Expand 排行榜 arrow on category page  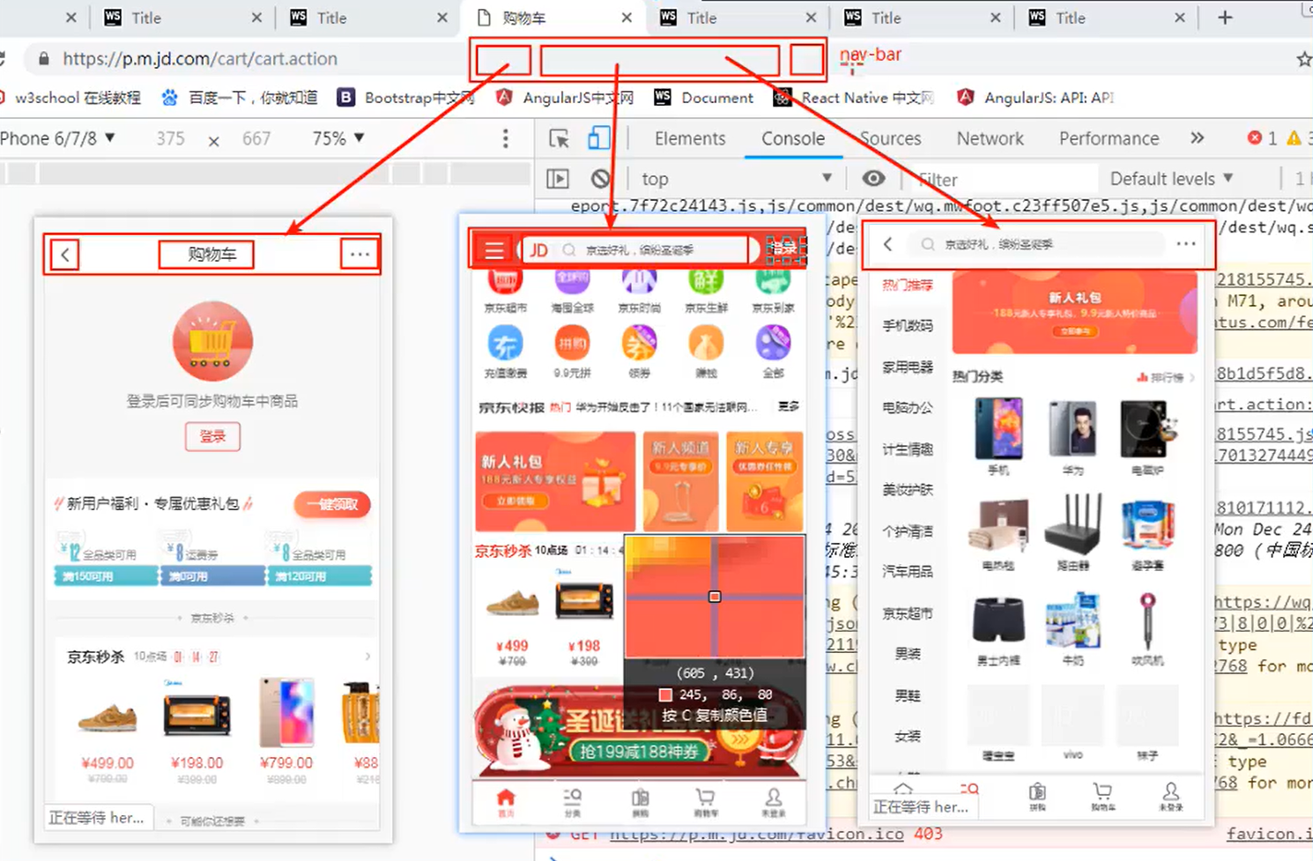pos(1191,377)
